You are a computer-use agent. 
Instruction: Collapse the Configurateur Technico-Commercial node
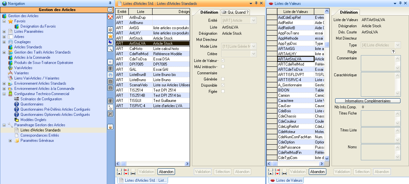[x=4, y=94]
